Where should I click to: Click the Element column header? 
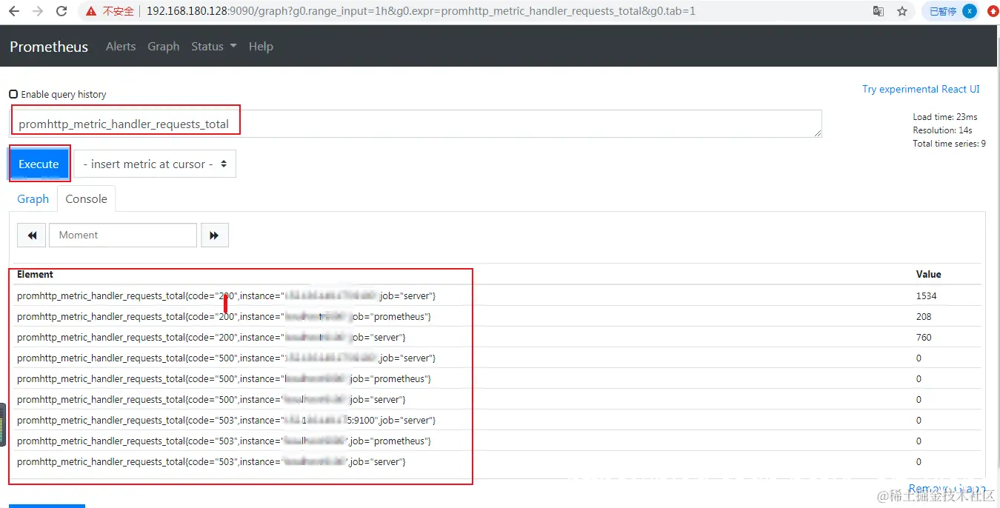pyautogui.click(x=35, y=274)
